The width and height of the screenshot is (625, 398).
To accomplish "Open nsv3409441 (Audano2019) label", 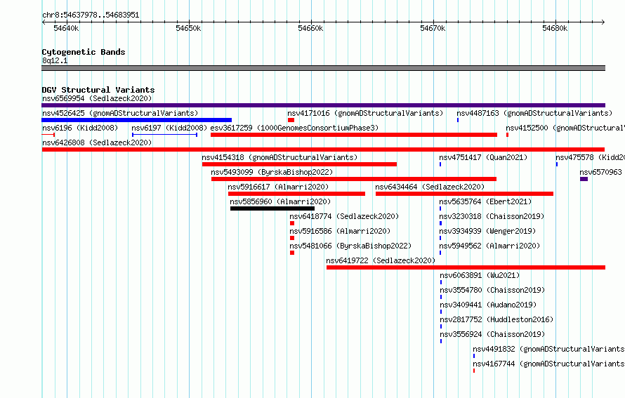I will (x=488, y=305).
